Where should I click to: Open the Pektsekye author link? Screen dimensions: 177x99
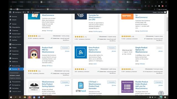pos(142,64)
